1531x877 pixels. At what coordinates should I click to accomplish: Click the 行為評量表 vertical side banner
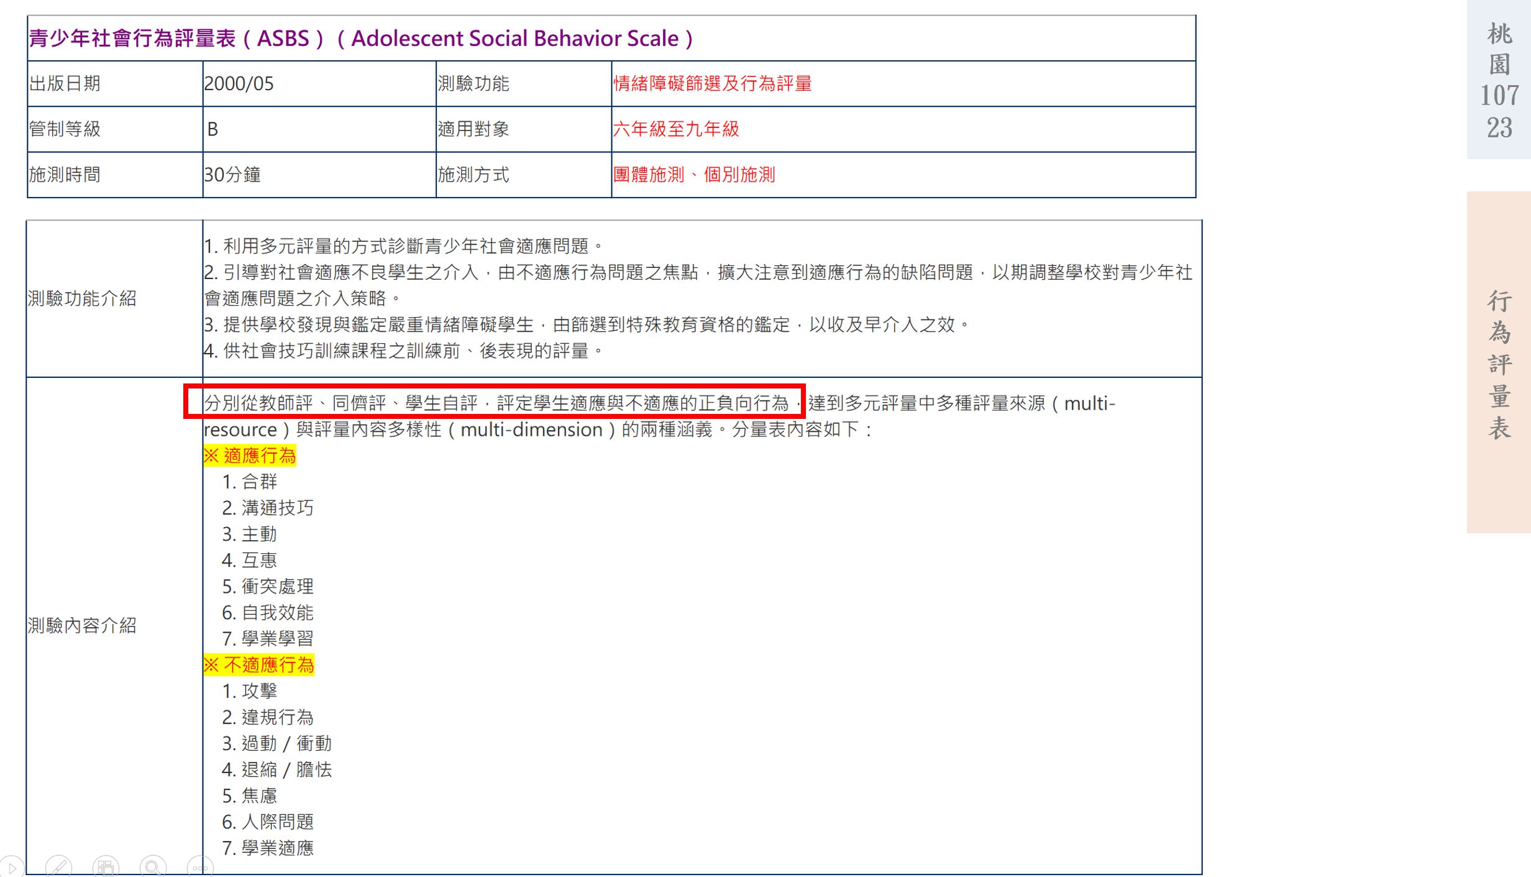(x=1499, y=364)
